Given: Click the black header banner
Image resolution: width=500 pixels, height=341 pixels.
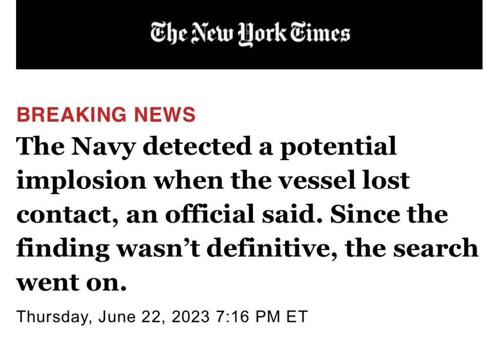Looking at the screenshot, I should coord(73,34).
